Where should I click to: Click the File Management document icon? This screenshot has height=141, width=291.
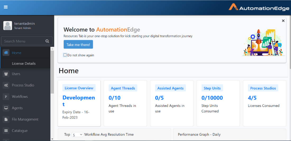coord(6,119)
